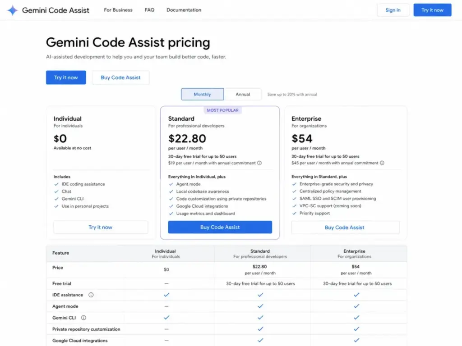Open the For Business nav link
Screen dimensions: 462x346
click(118, 10)
